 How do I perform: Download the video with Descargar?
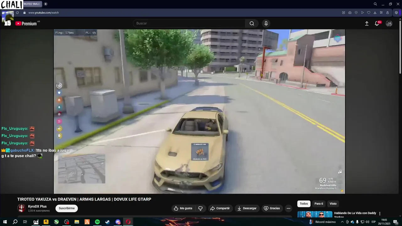tap(247, 208)
